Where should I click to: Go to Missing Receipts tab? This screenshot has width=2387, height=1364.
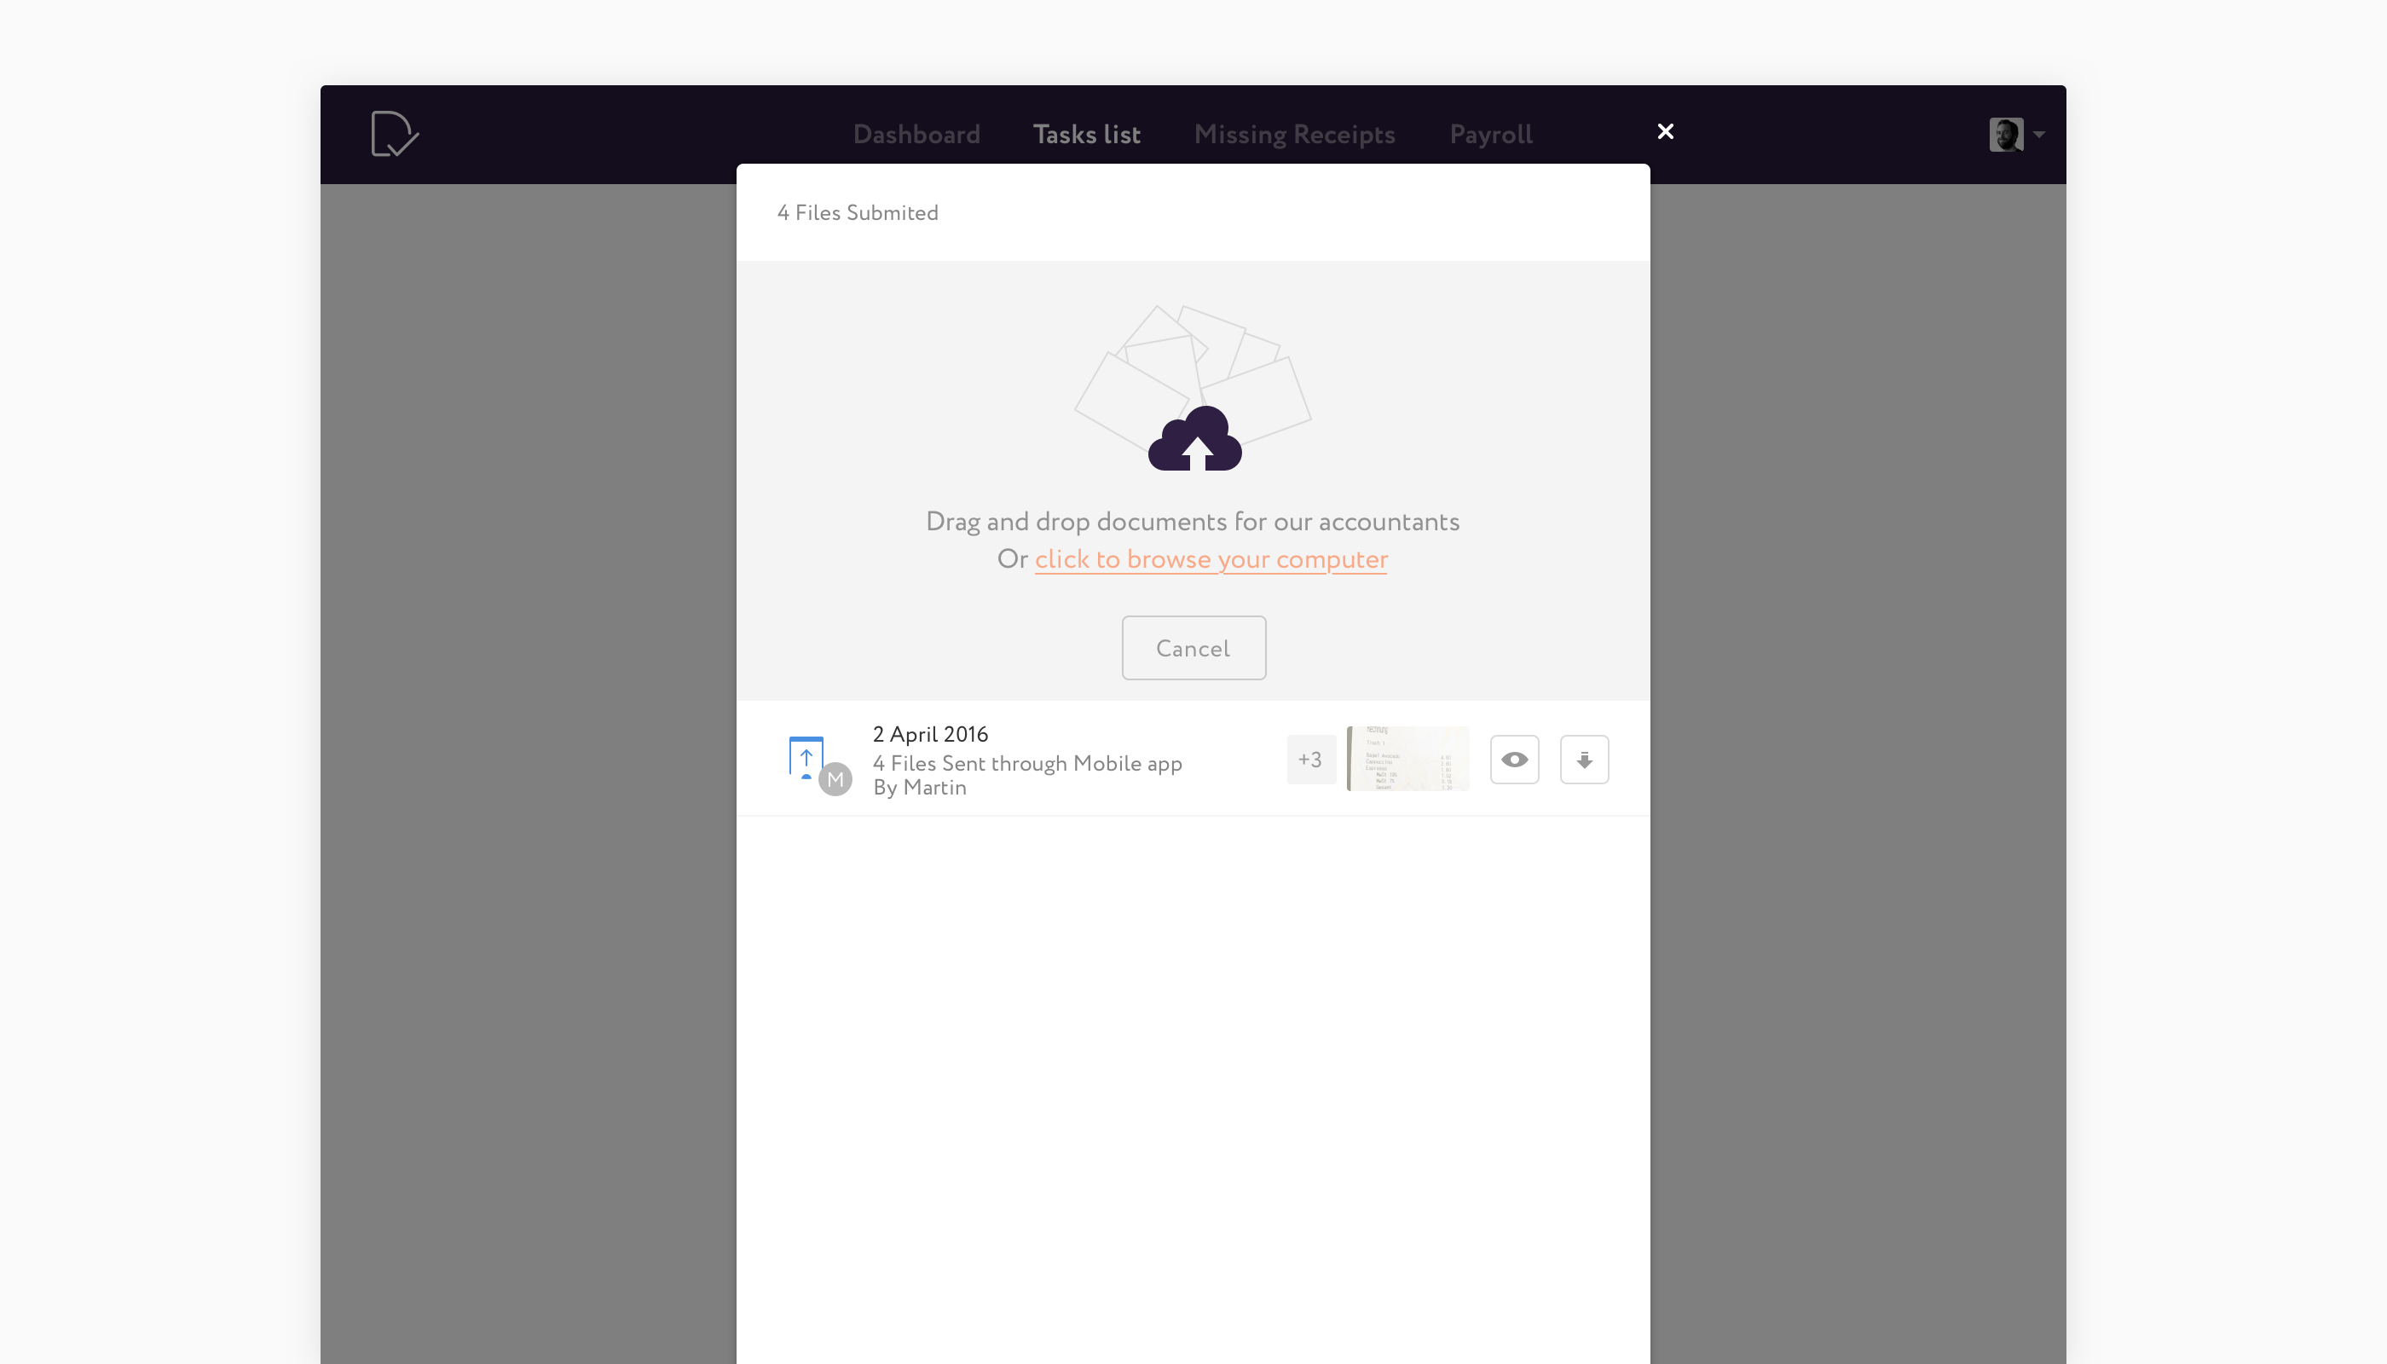pos(1294,135)
